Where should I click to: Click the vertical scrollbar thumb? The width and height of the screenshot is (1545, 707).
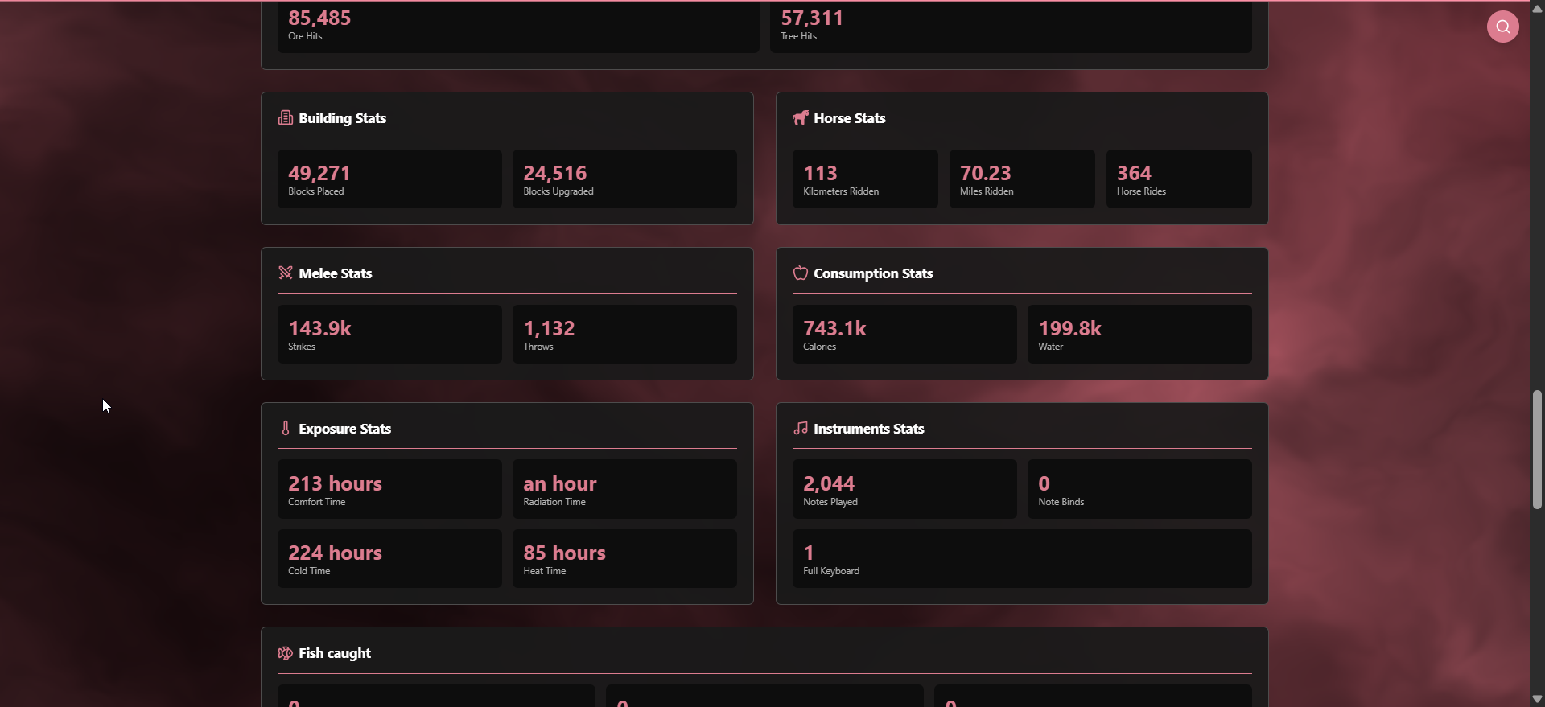pos(1537,450)
